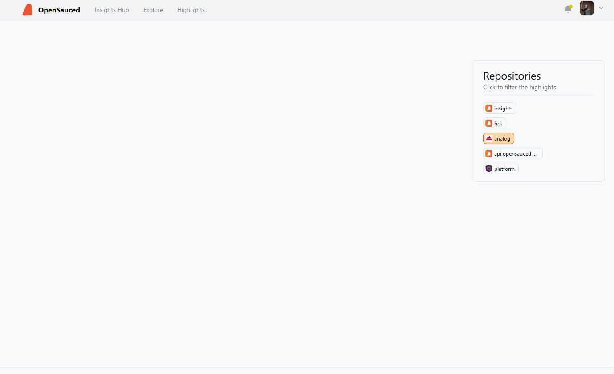This screenshot has width=614, height=374.
Task: Toggle the hot repository filter
Action: point(494,123)
